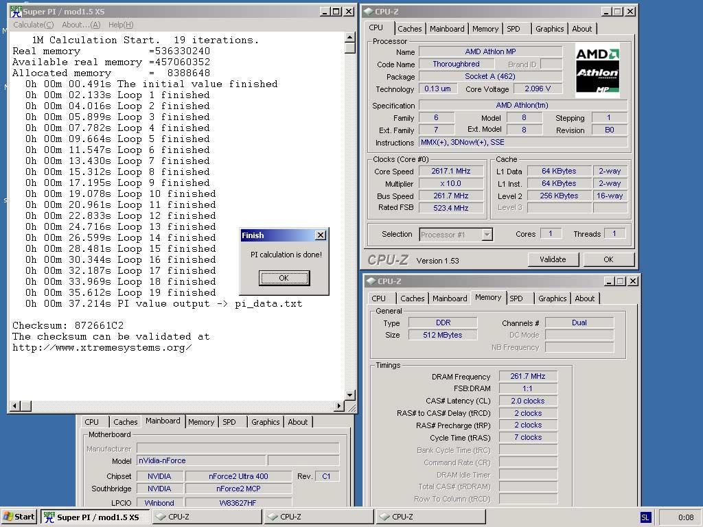Switch to Caches tab in top CPU-Z window
Image resolution: width=703 pixels, height=527 pixels.
(410, 29)
